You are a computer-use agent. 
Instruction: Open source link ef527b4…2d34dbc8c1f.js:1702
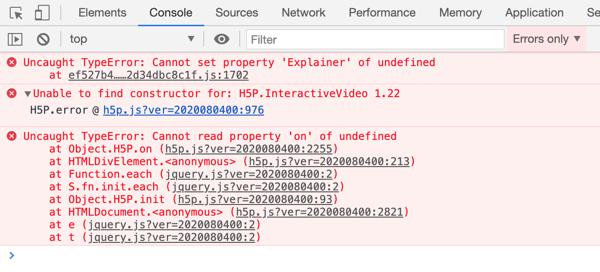[x=159, y=75]
